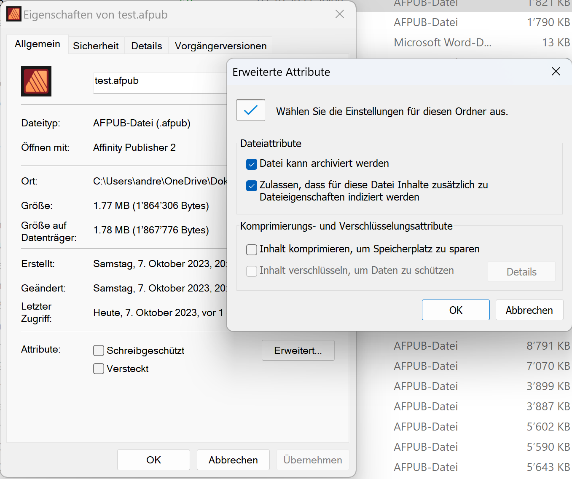Click OK in the properties dialog
Image resolution: width=572 pixels, height=479 pixels.
(153, 460)
